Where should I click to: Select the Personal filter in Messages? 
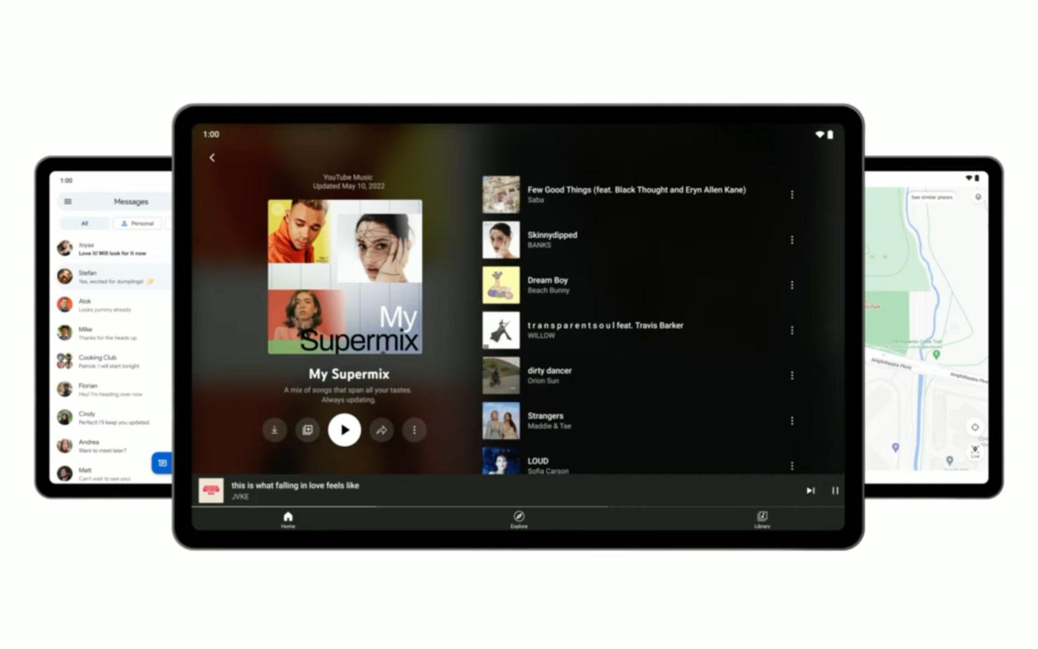(137, 223)
